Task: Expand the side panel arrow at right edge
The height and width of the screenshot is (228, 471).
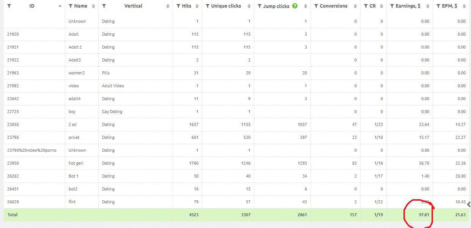Action: (x=468, y=204)
